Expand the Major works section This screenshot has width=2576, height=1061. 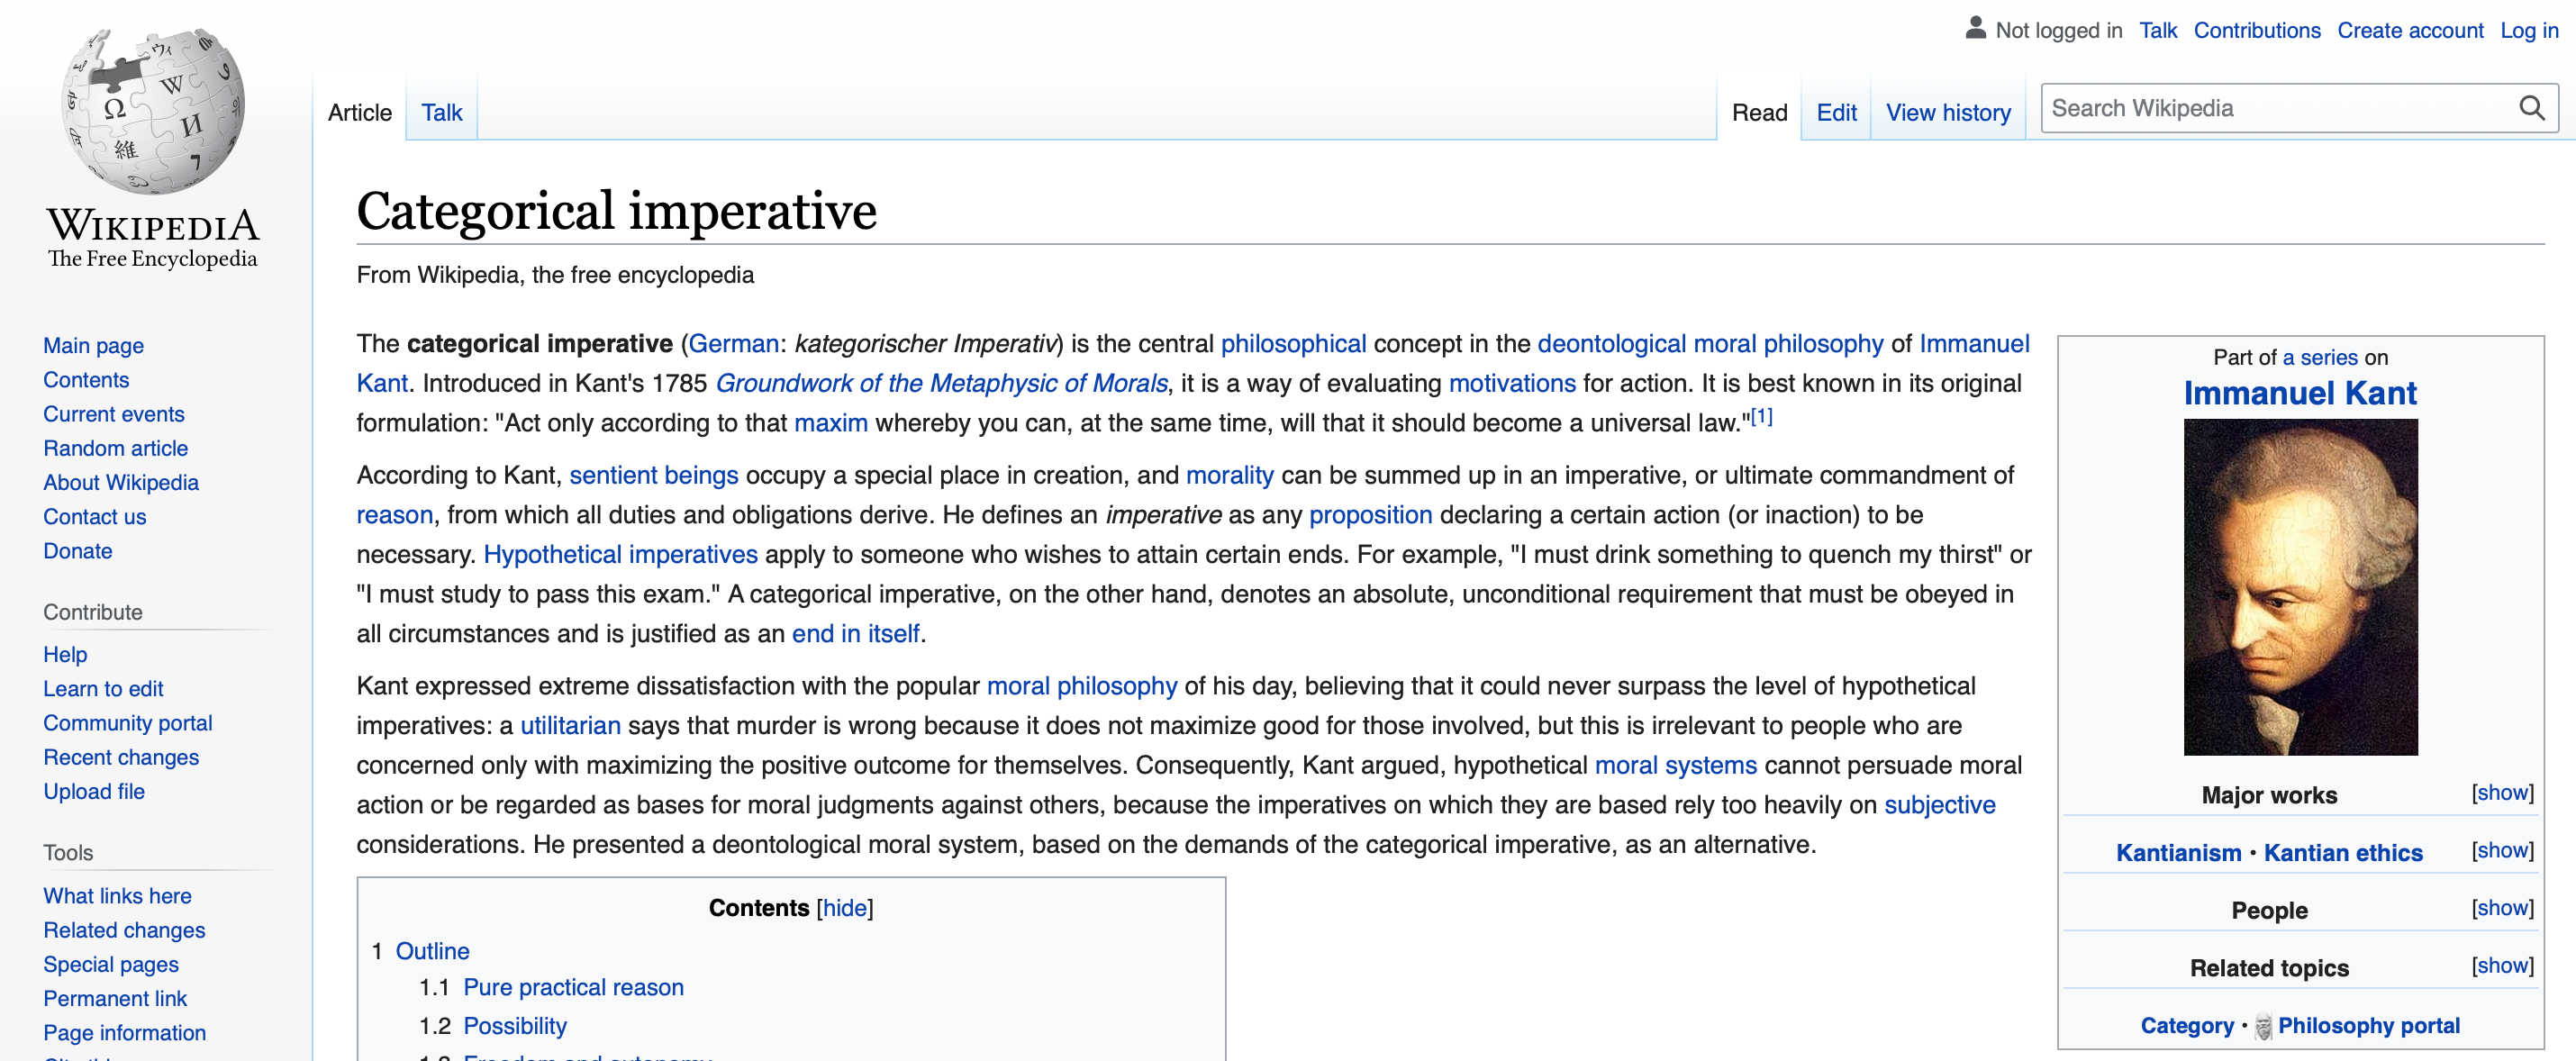tap(2502, 793)
